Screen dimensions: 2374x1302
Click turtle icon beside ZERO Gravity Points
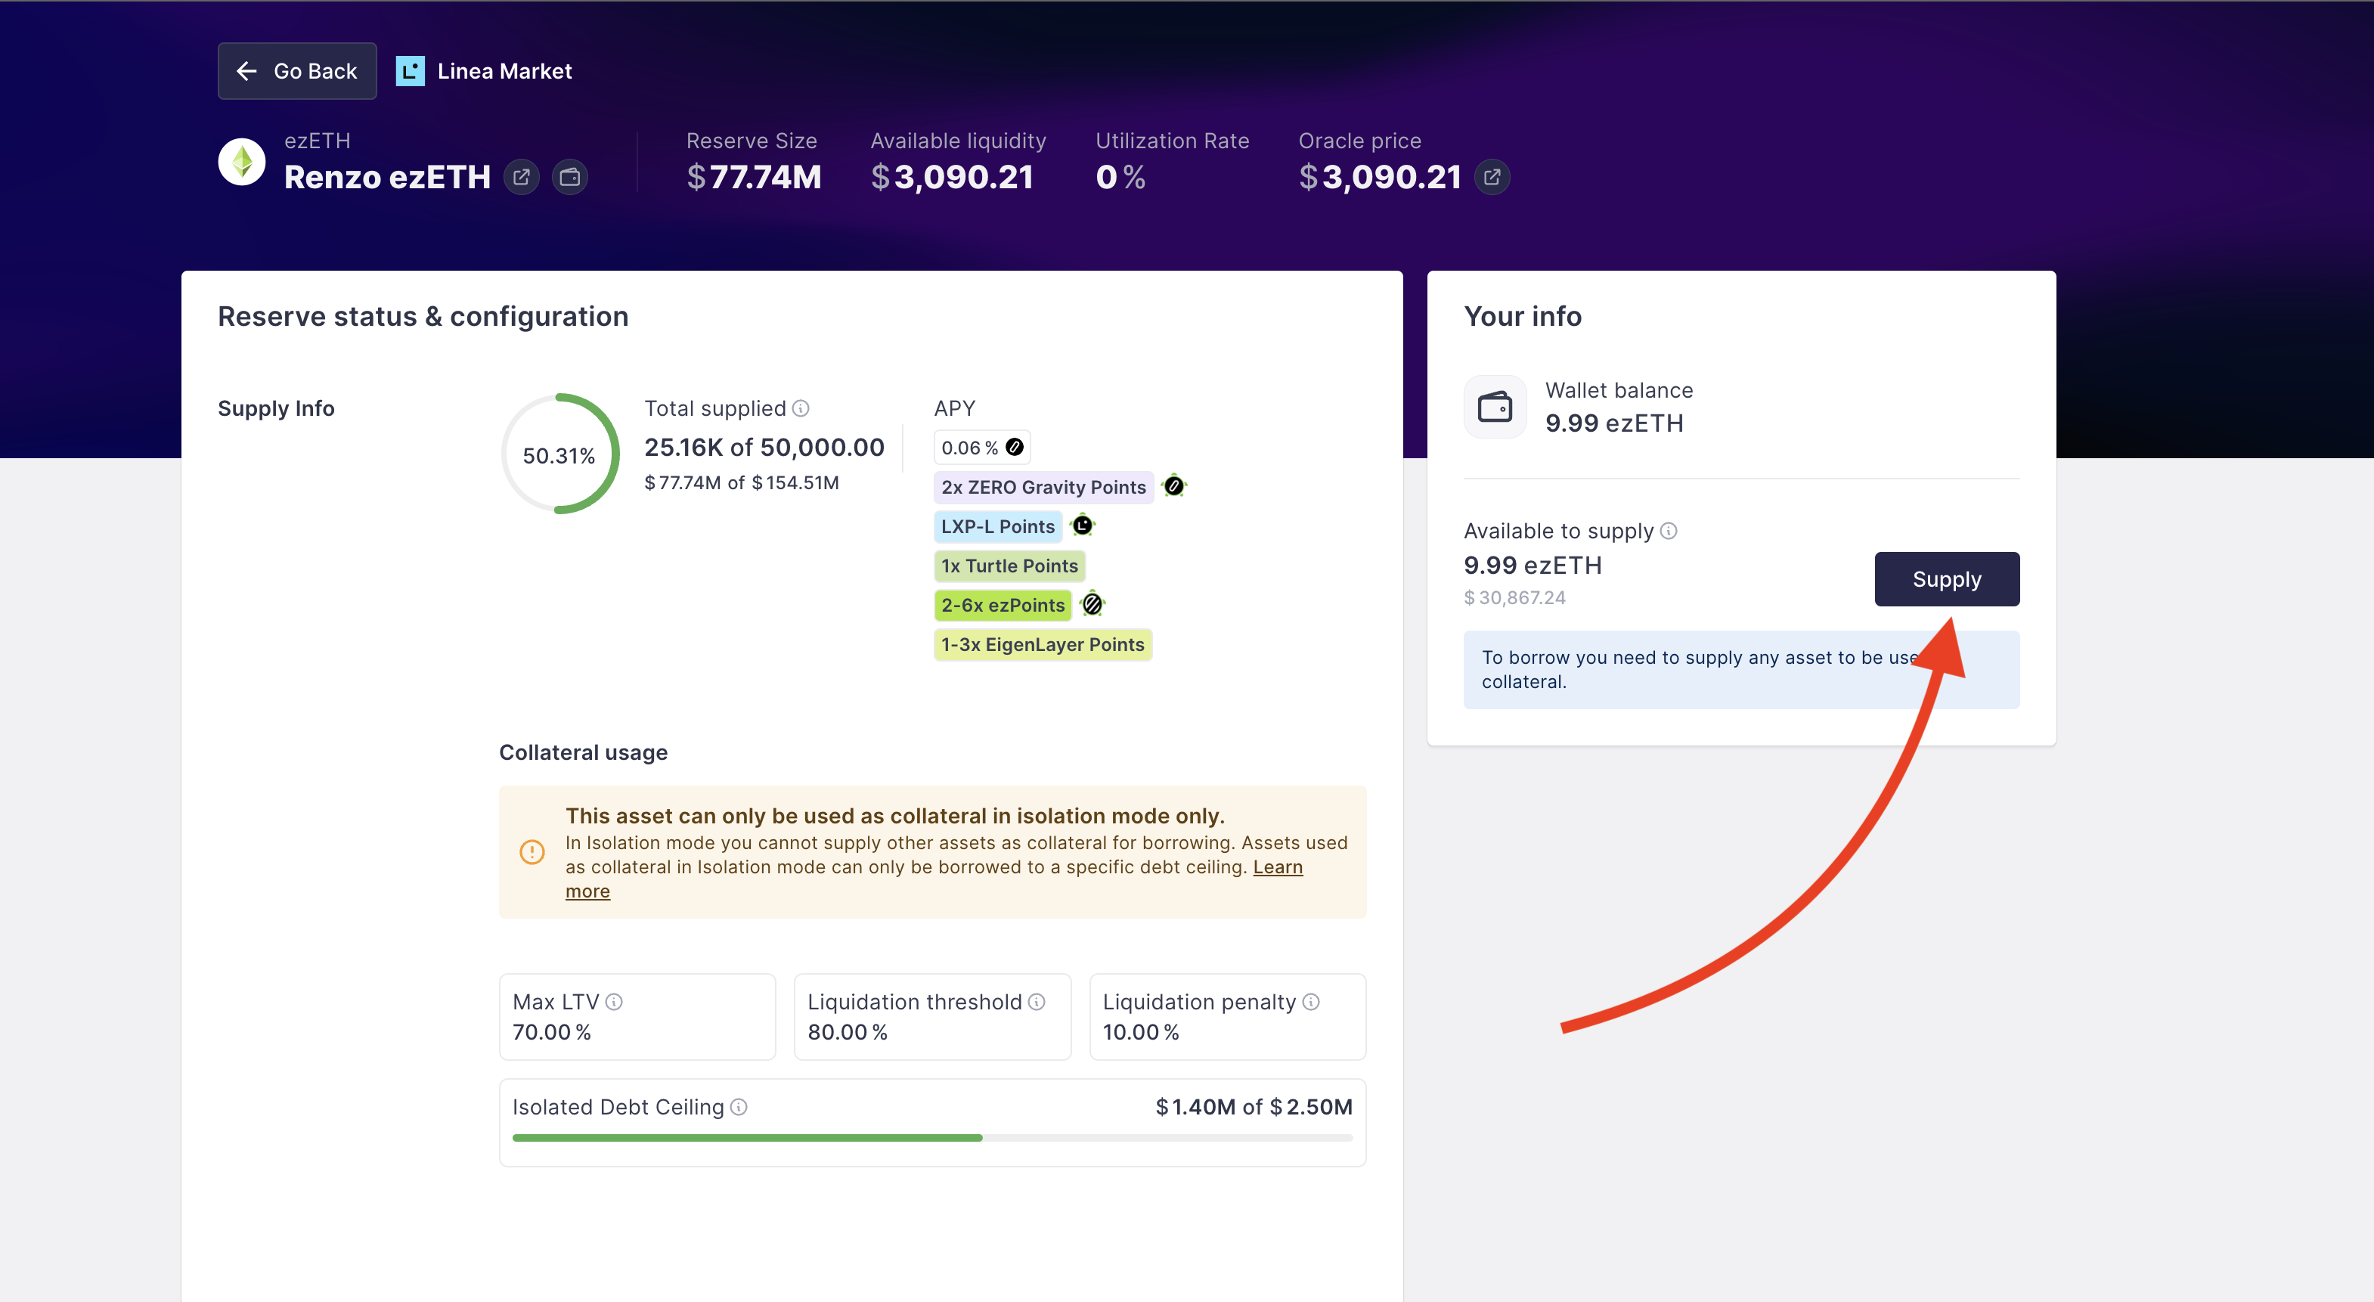coord(1174,485)
